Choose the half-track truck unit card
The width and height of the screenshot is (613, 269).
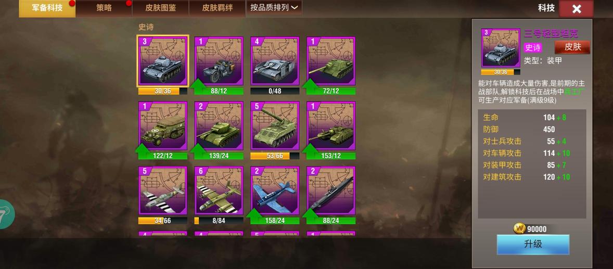[163, 126]
